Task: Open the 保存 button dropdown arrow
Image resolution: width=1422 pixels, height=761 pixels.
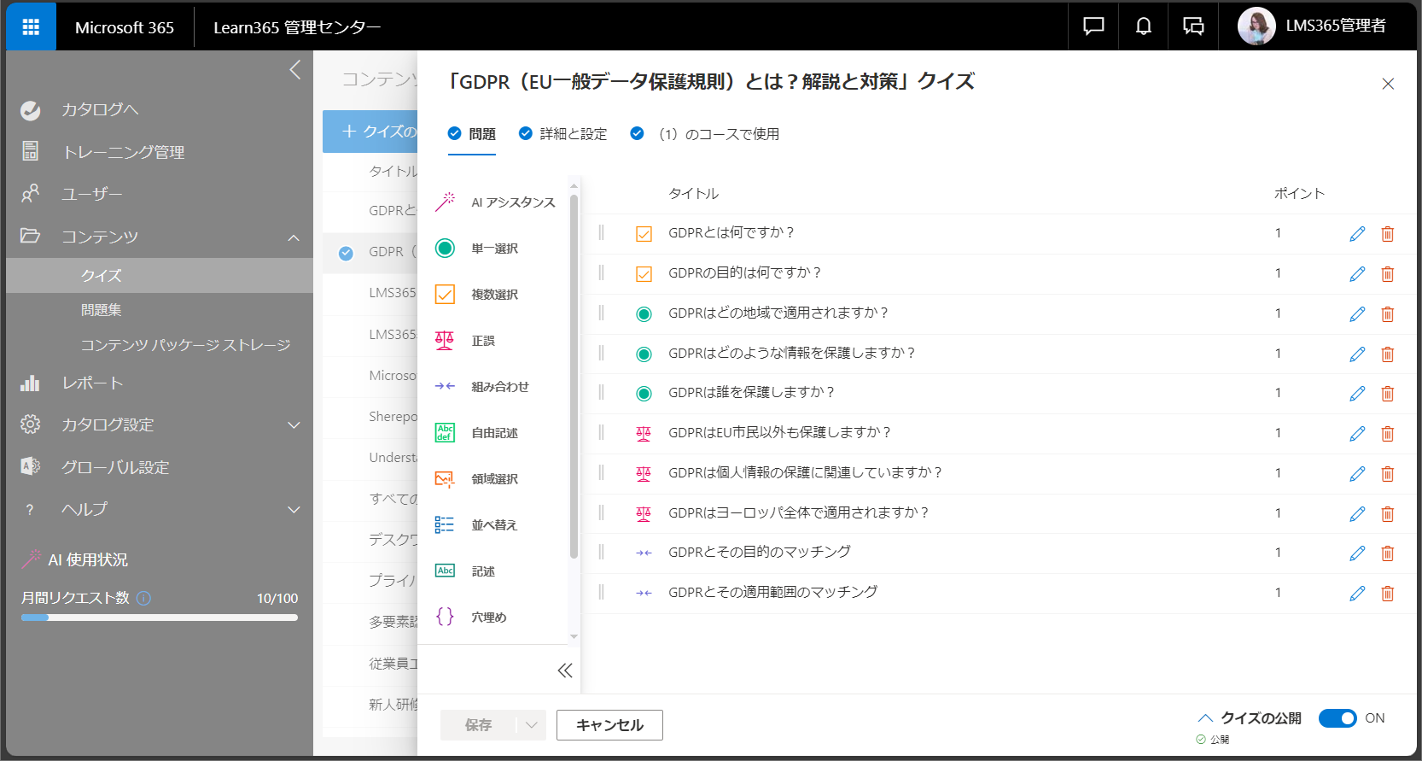Action: click(x=531, y=725)
